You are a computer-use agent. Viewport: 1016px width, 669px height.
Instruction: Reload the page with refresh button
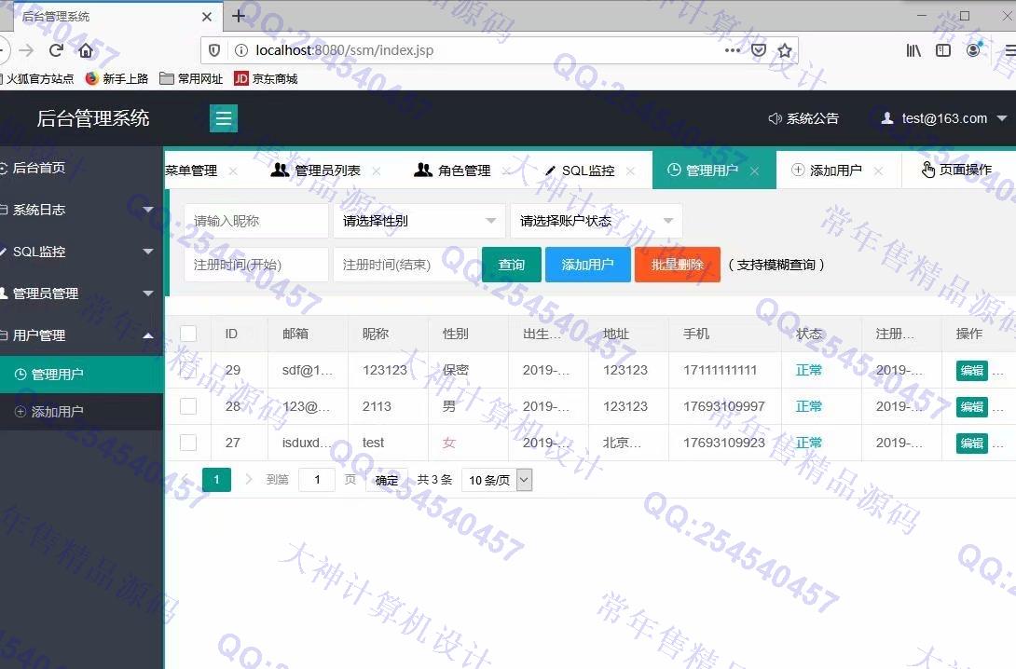[56, 50]
